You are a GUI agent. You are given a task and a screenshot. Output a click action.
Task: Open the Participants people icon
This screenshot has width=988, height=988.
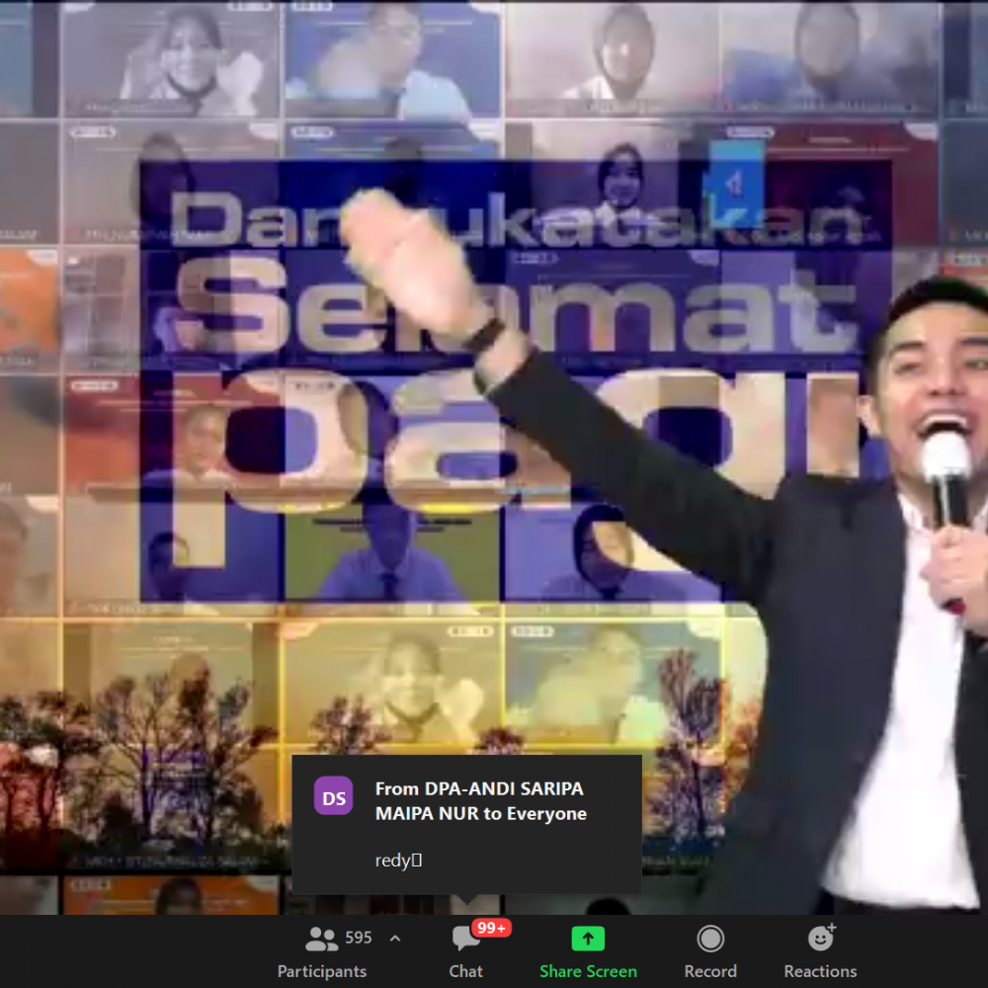[x=321, y=938]
